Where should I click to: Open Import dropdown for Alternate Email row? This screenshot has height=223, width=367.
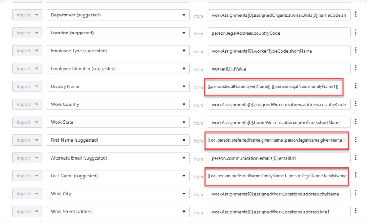27,158
